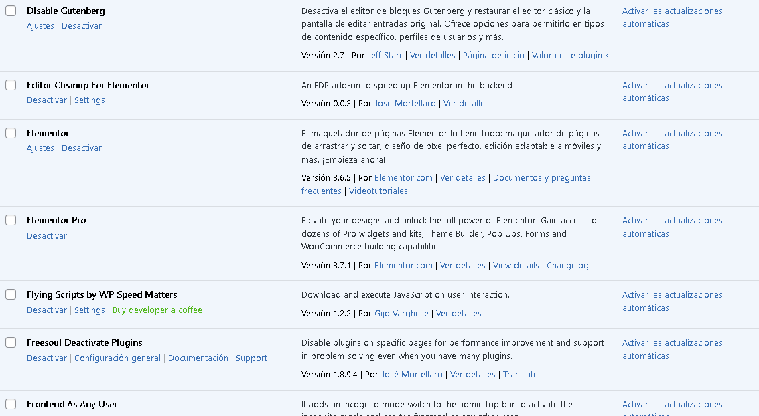This screenshot has width=759, height=416.
Task: Check the Frontend As Any User checkbox
Action: pos(11,404)
